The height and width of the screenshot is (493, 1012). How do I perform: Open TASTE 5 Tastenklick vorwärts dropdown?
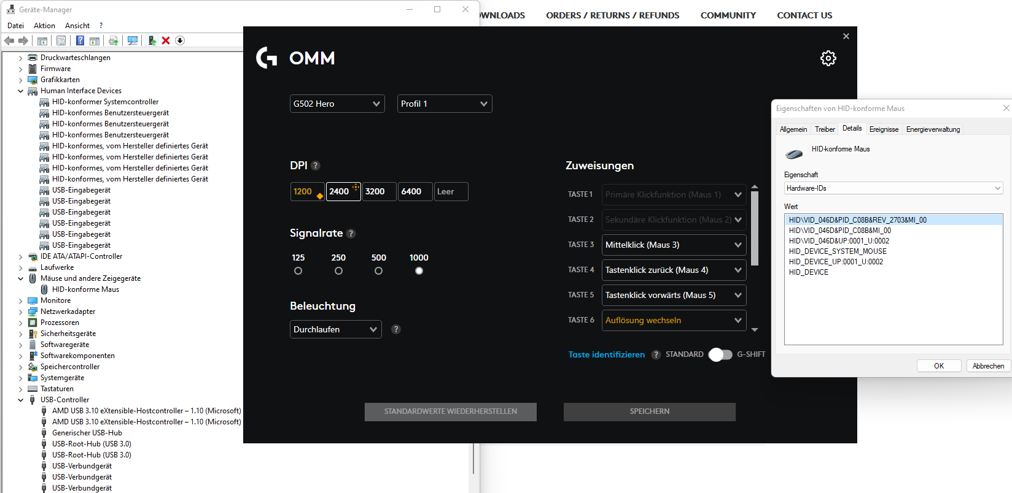click(674, 295)
